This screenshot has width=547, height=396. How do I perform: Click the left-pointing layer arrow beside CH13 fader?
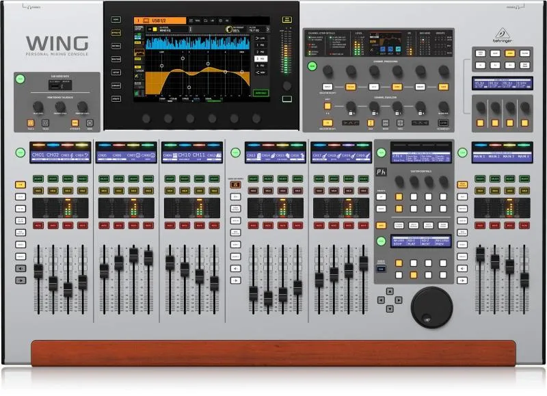(235, 268)
